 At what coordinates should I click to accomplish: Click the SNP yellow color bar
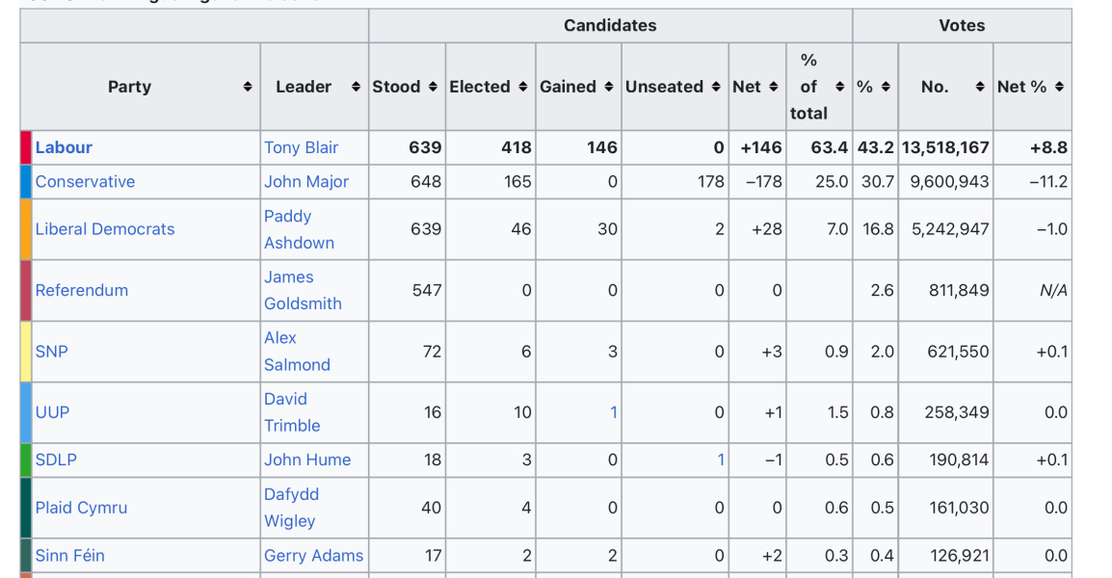(x=26, y=352)
